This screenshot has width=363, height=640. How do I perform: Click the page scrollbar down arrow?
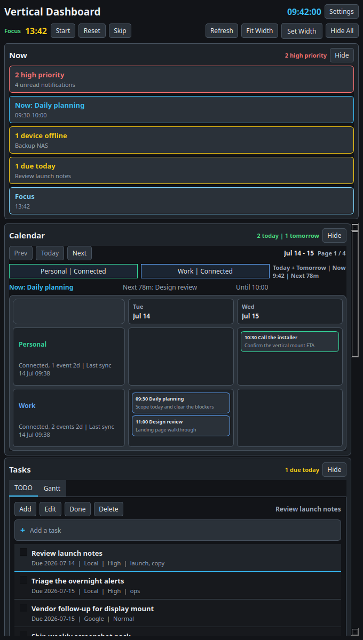pos(355,632)
